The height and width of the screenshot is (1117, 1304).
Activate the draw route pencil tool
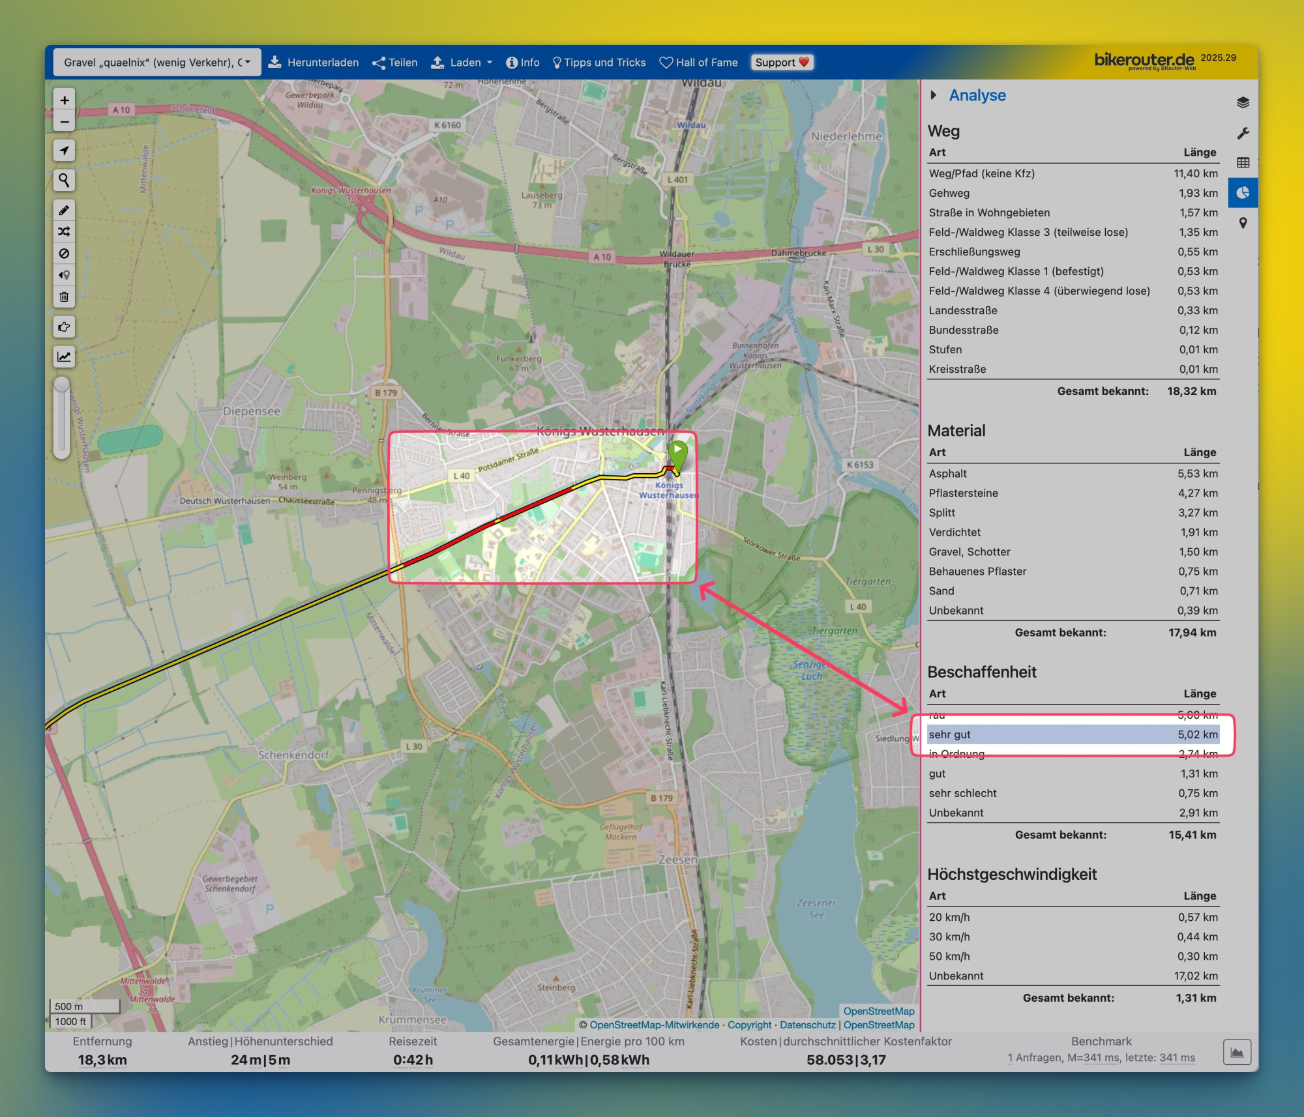pos(64,210)
